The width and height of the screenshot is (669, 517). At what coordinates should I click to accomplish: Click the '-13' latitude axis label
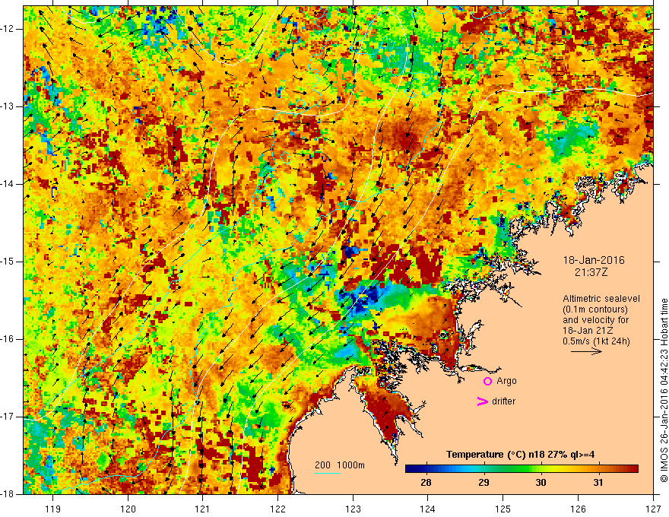[8, 106]
